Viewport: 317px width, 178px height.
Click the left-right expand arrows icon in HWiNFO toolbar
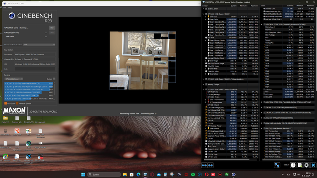click(x=204, y=165)
